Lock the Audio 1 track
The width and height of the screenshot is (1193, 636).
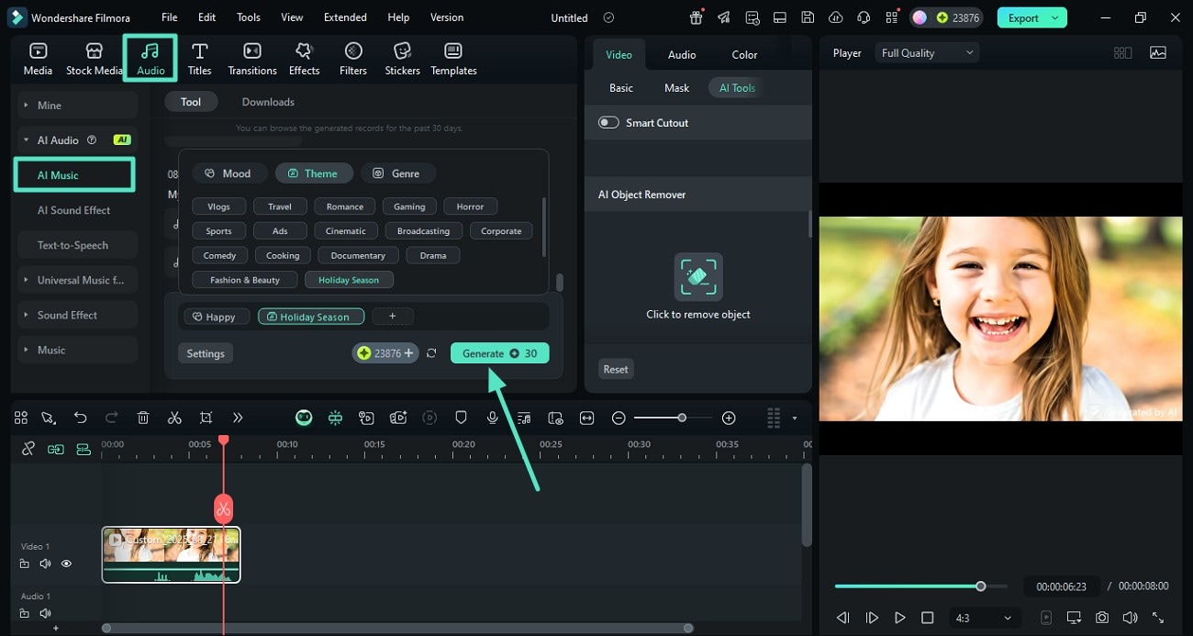point(25,613)
